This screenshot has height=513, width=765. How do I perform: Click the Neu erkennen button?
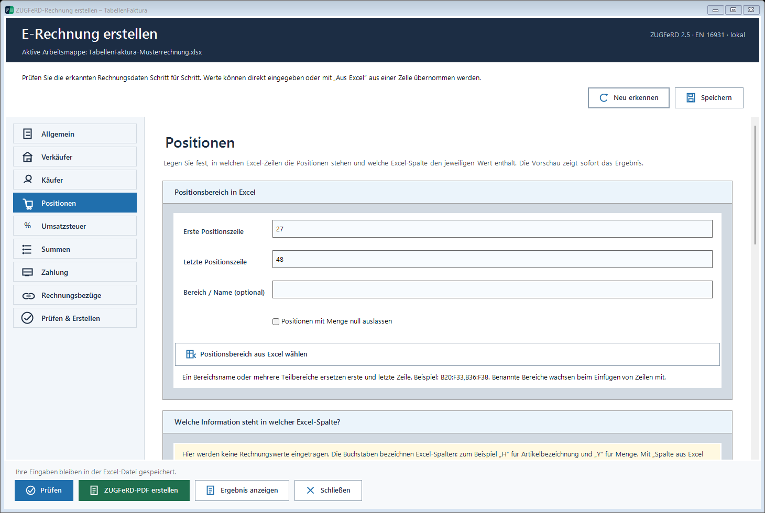(629, 98)
